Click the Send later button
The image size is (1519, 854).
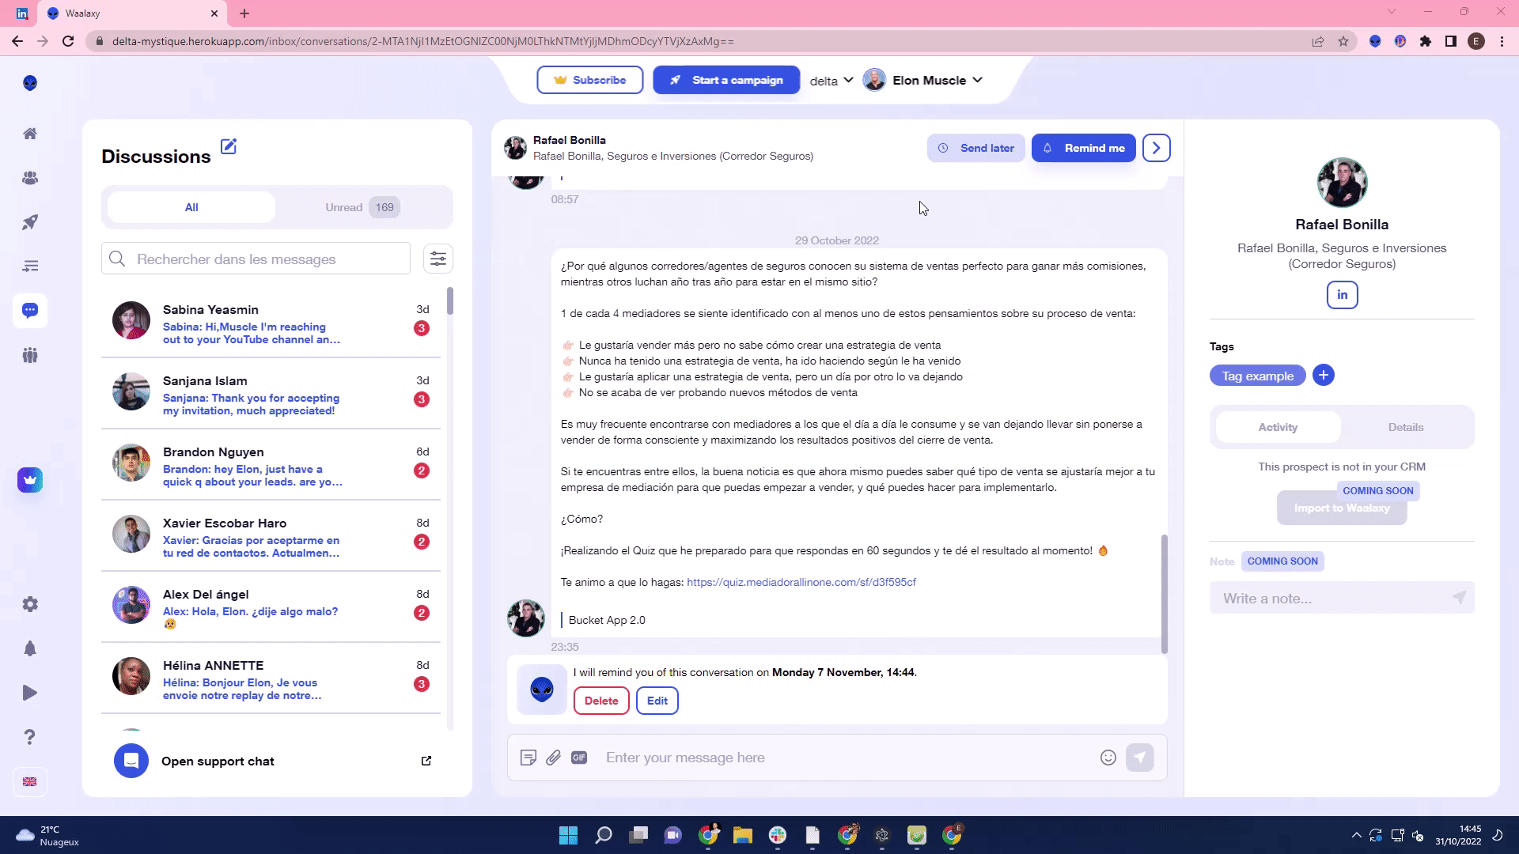[976, 148]
